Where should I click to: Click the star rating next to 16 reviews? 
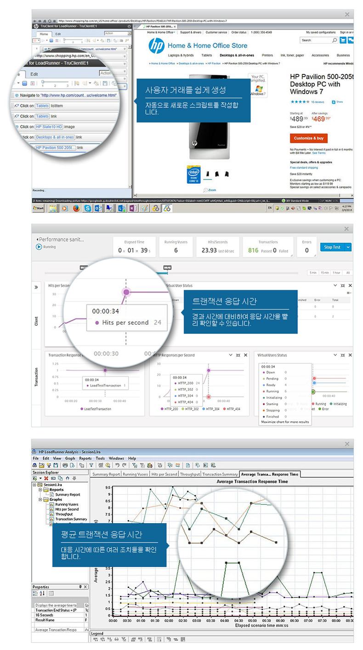(x=300, y=102)
